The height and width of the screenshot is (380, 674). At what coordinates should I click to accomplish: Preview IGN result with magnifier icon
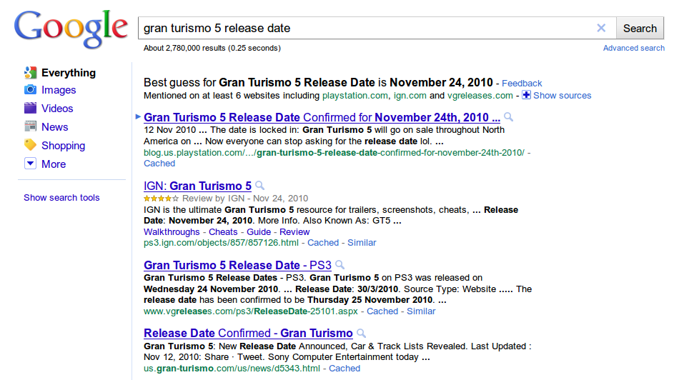coord(259,186)
